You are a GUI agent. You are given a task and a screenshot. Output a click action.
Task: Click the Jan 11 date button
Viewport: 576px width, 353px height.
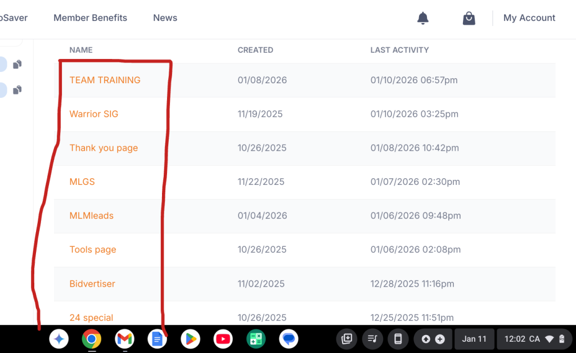(474, 339)
